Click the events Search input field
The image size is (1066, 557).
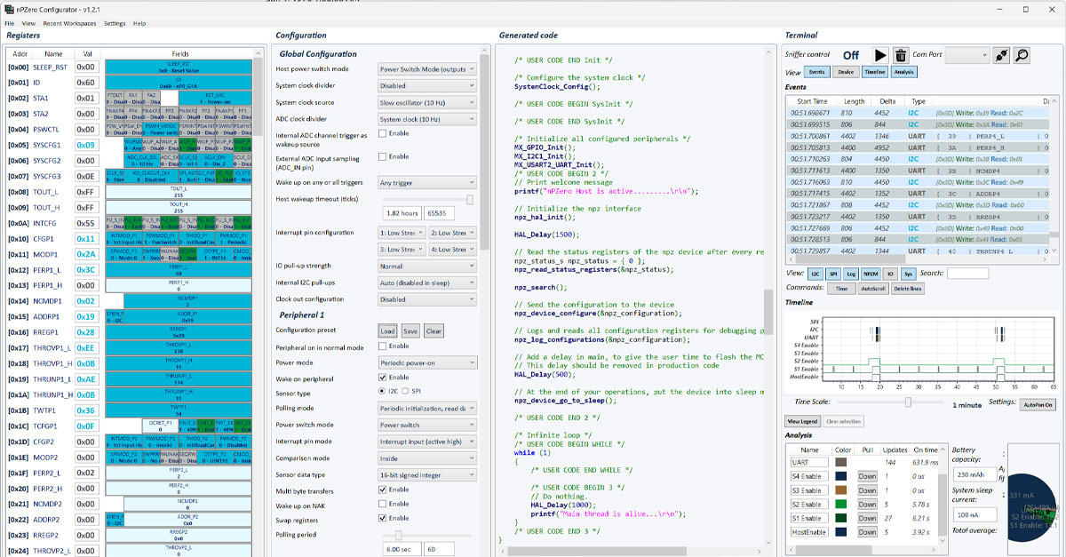click(967, 274)
